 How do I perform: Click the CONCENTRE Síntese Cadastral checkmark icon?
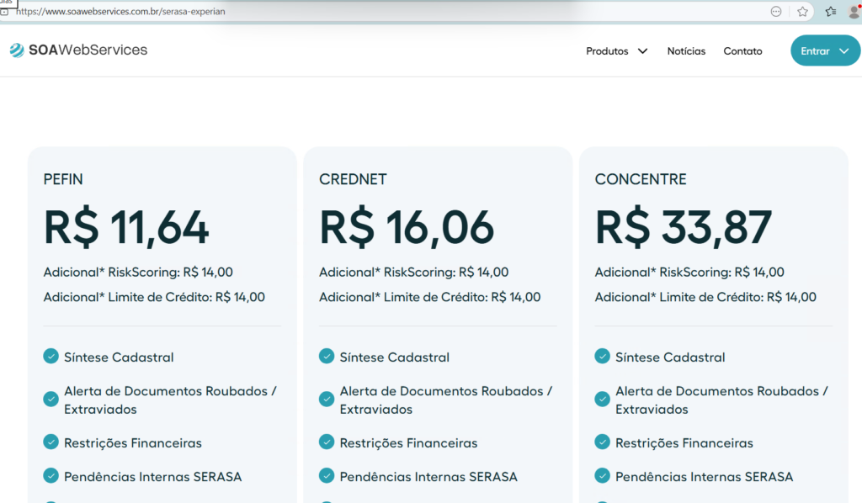point(603,357)
